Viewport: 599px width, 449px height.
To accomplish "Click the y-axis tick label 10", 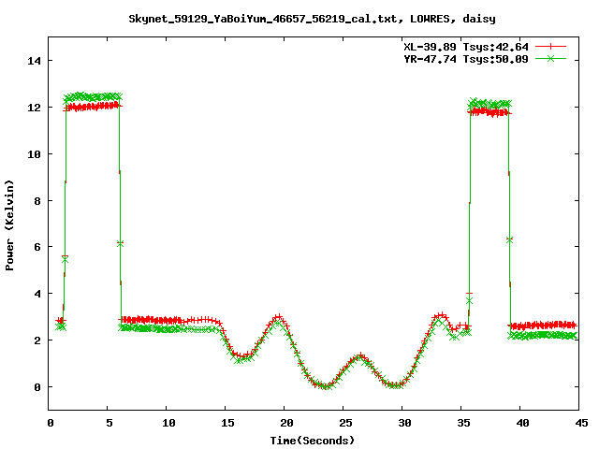I will tap(34, 153).
